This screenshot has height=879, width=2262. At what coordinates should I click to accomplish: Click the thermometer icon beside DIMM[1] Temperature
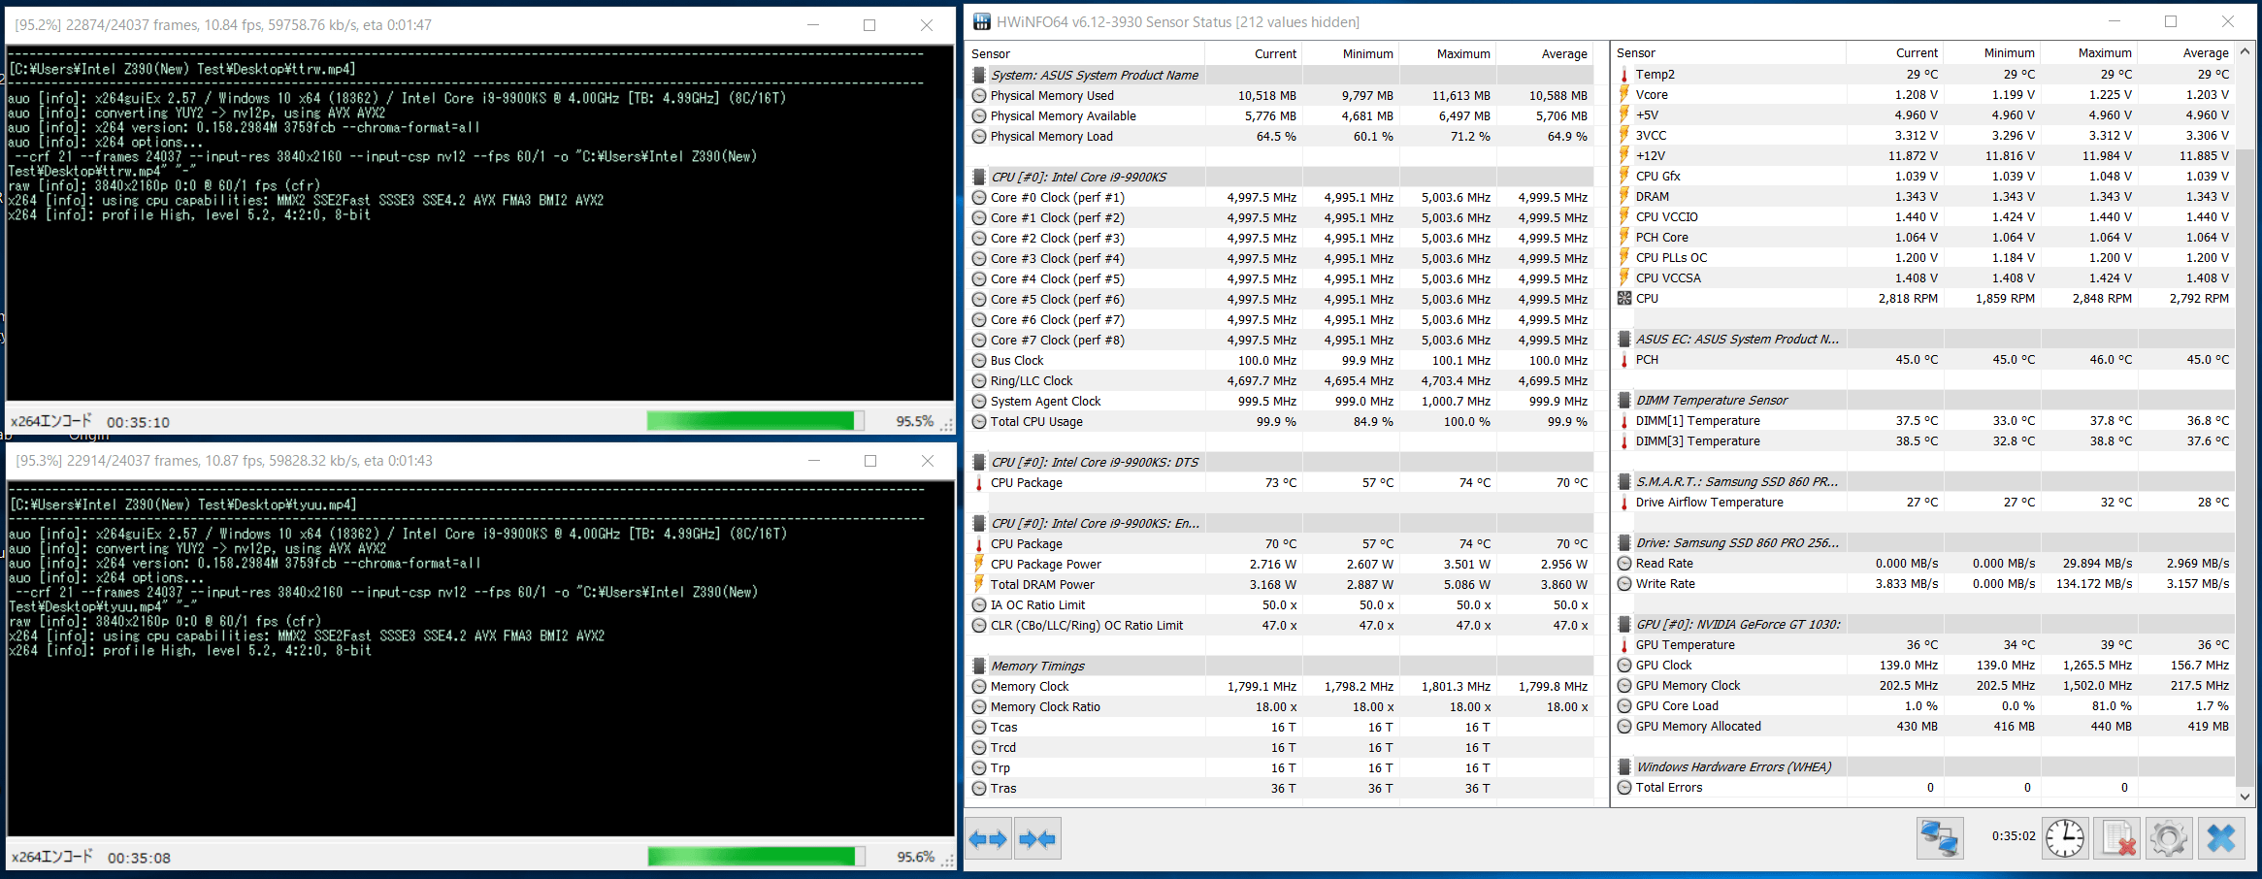point(1624,420)
